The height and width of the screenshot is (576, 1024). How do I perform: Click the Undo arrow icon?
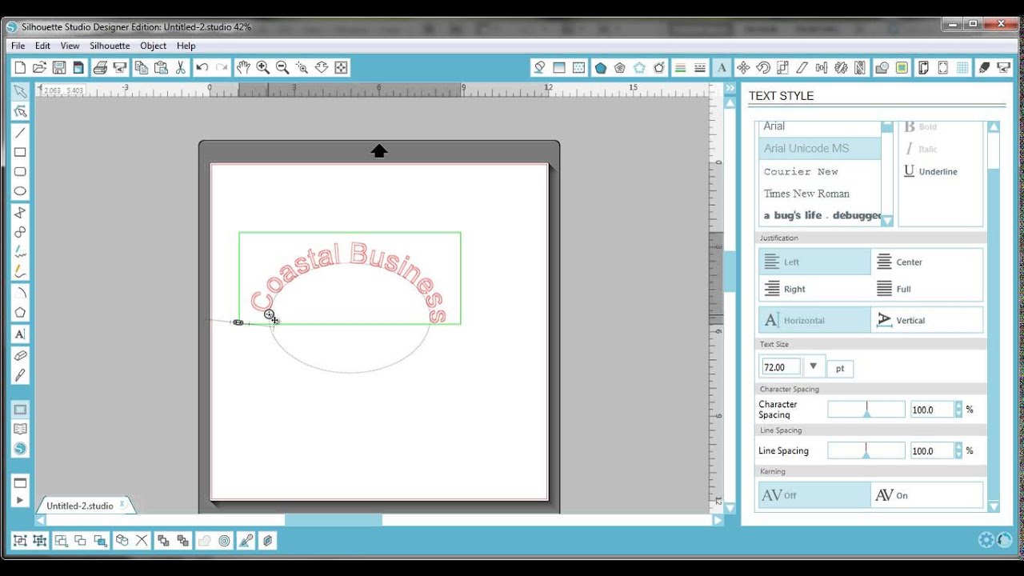[x=202, y=68]
